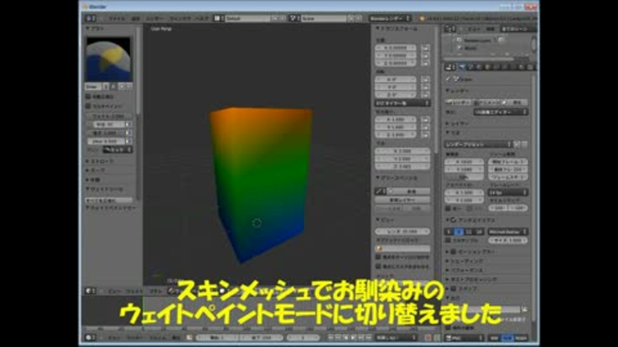This screenshot has height=347, width=618.
Task: Open the render display 画像エディター dropdown
Action: [x=501, y=112]
